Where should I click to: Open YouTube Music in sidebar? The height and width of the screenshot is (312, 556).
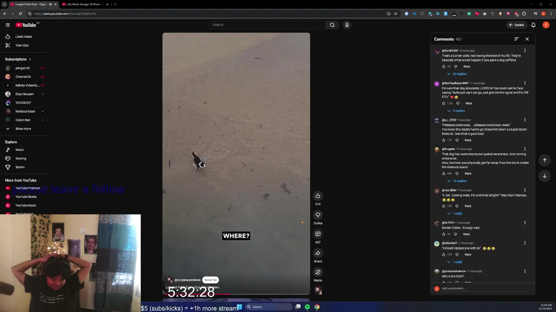25,205
